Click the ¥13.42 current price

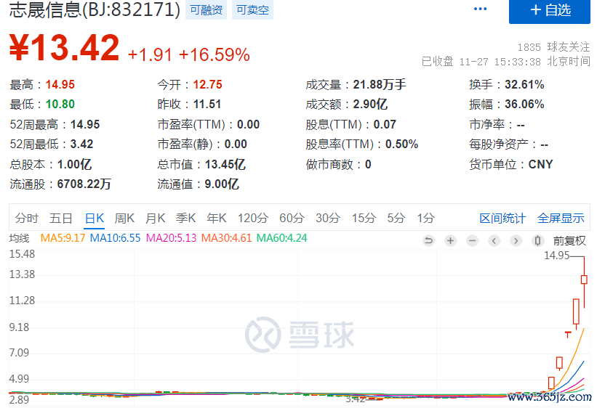pyautogui.click(x=64, y=49)
